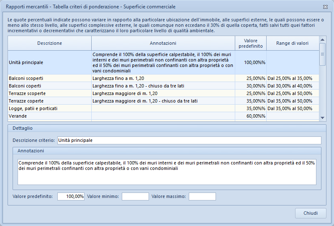Click the Chiudi button
Viewport: 334px width, 226px height.
pos(311,213)
